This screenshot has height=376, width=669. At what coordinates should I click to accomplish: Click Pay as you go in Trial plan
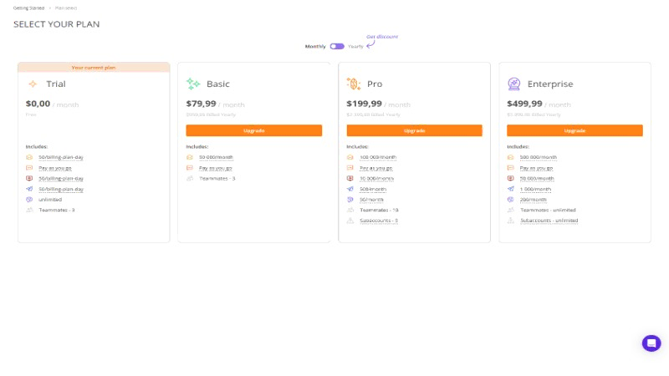pos(54,168)
